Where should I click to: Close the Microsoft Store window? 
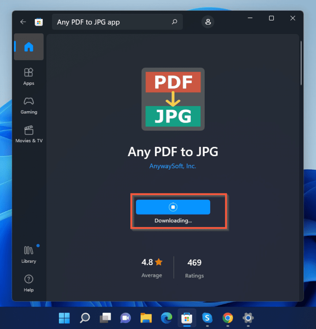pyautogui.click(x=293, y=18)
